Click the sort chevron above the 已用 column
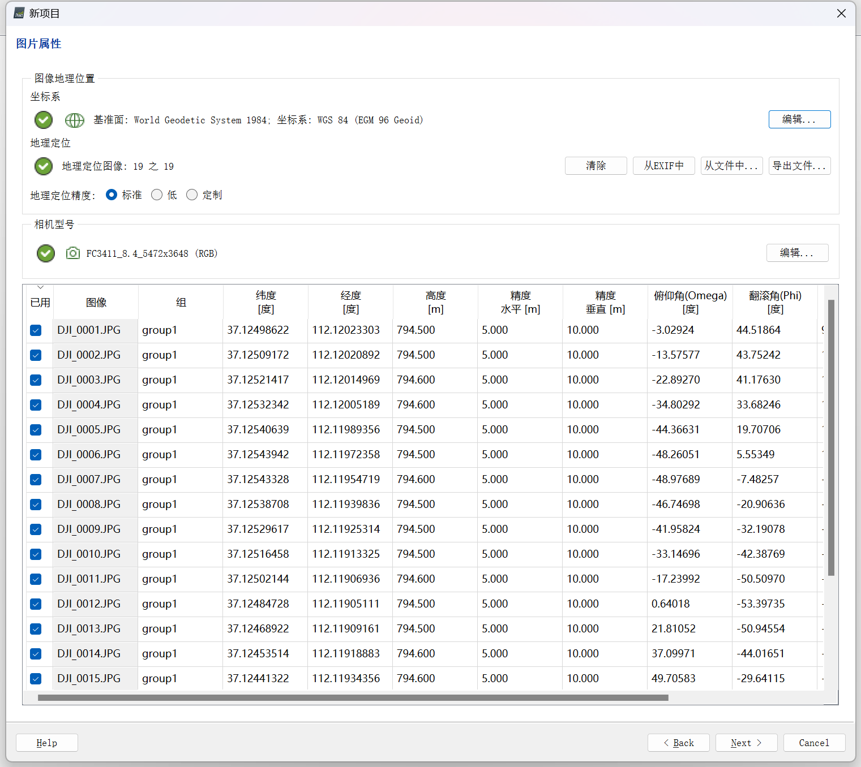861x767 pixels. pos(40,287)
